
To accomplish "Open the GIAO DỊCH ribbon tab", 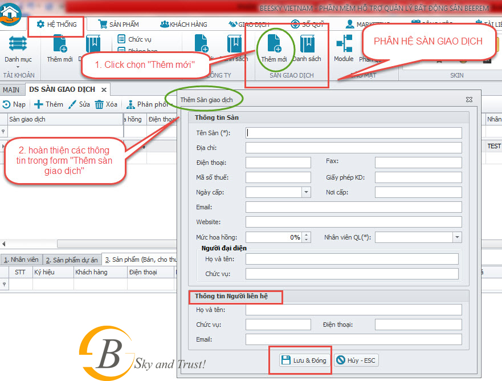I will click(x=249, y=25).
